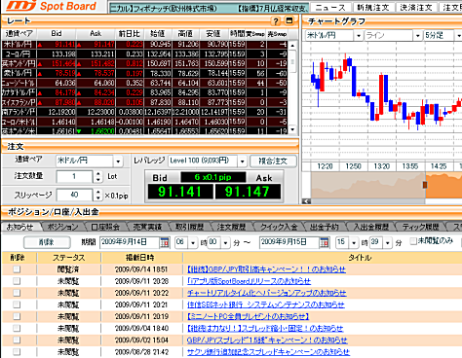Tick delete checkbox for 2009/09/02 15:04 notice

[17, 340]
